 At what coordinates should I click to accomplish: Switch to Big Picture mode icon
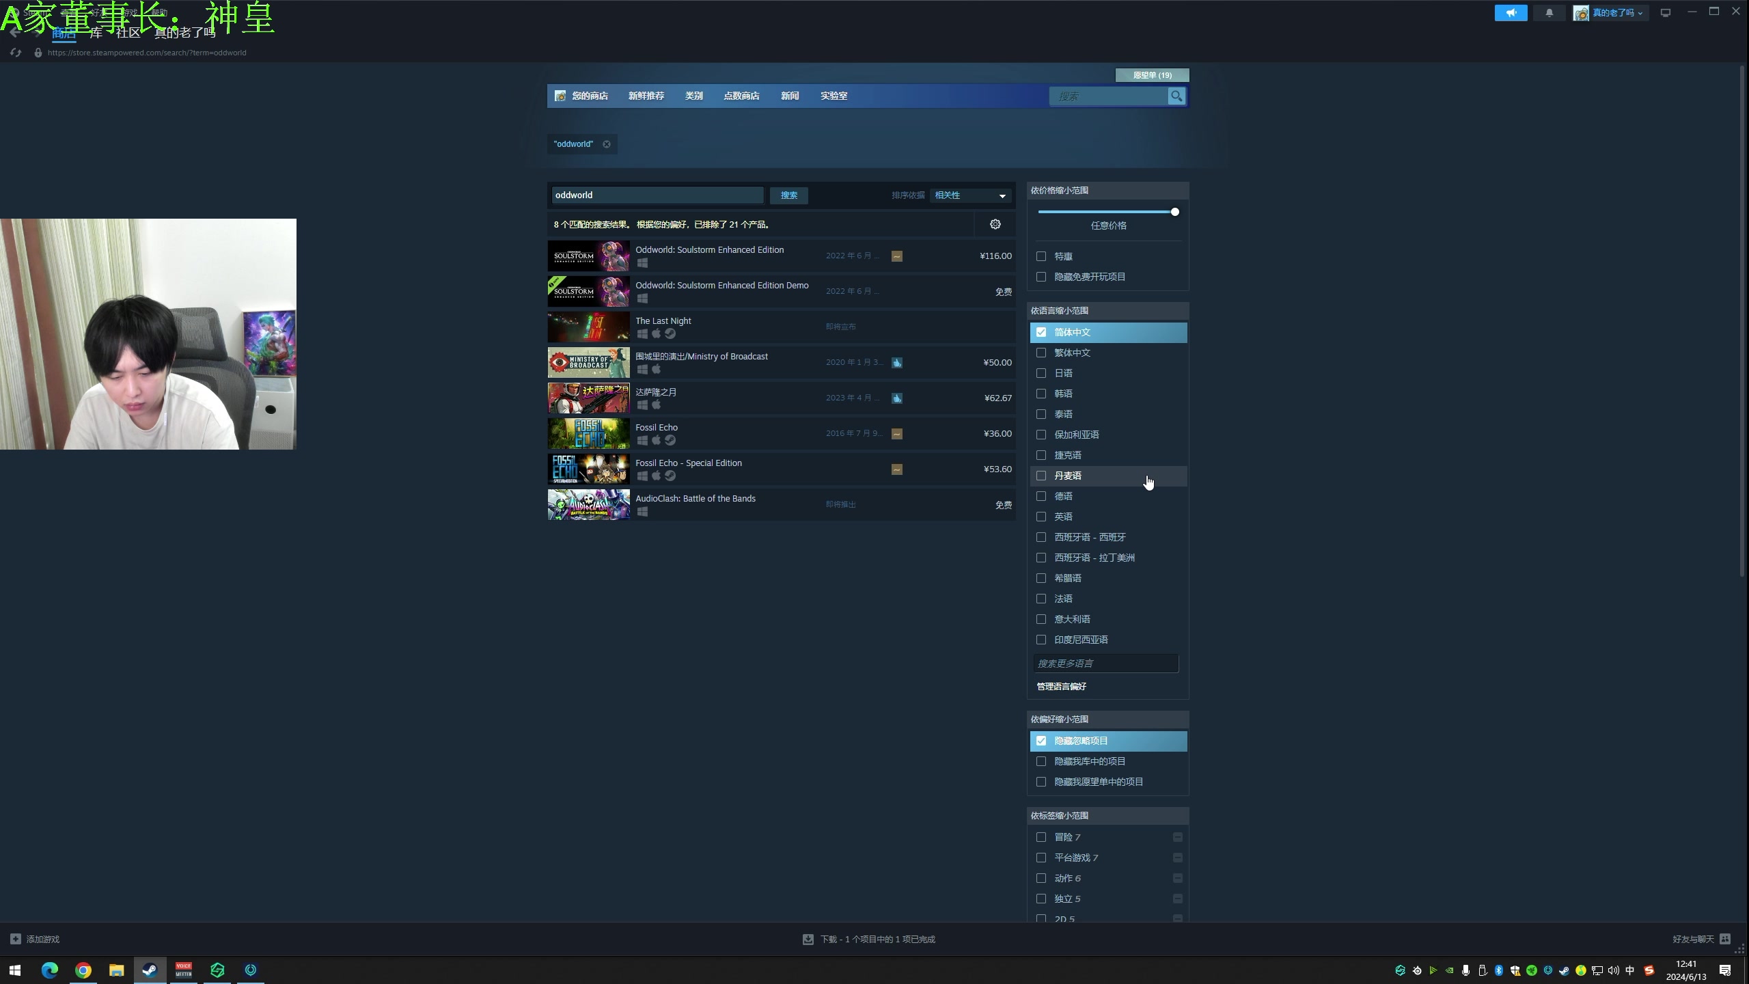tap(1665, 13)
